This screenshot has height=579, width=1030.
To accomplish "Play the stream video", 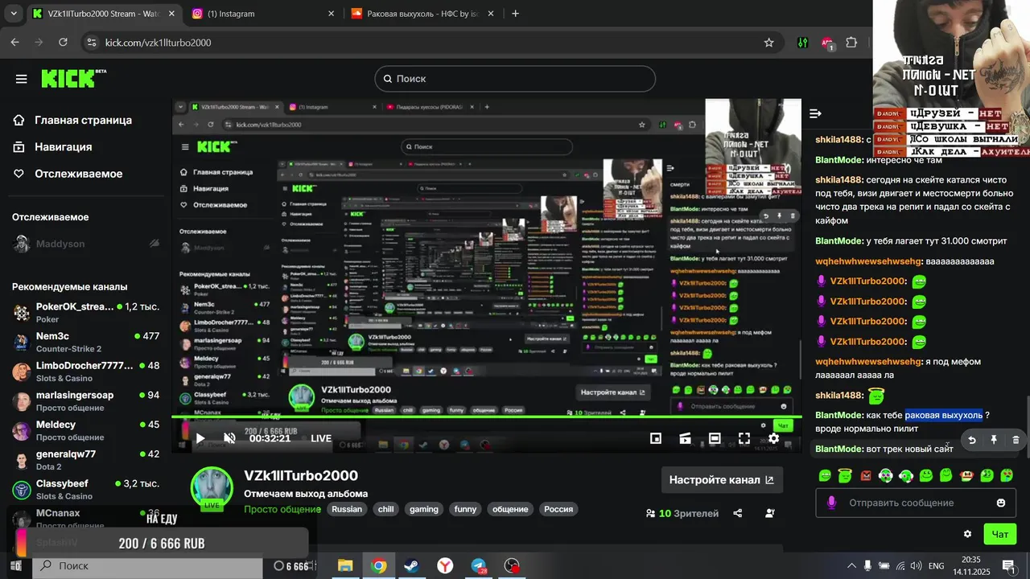I will click(x=200, y=438).
